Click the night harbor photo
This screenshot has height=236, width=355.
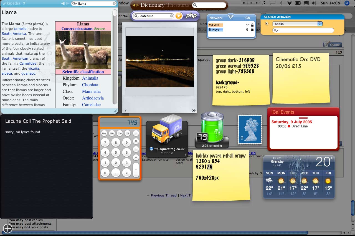click(160, 62)
